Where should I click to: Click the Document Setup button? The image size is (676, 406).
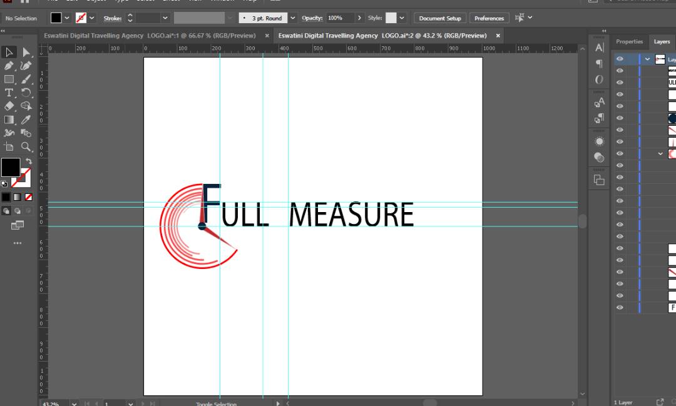pos(439,18)
